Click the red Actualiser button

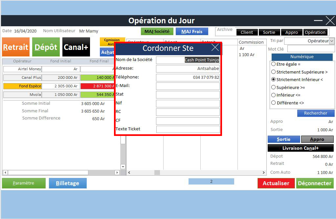[276, 183]
